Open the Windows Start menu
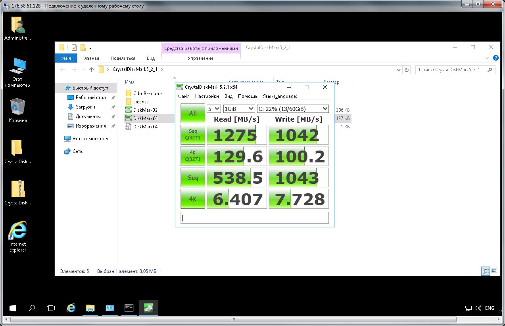Screen dimensions: 505x326 [x=12, y=308]
